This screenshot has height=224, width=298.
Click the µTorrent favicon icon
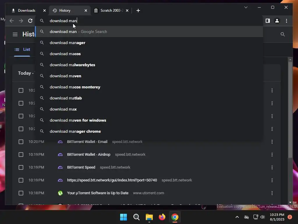(60, 193)
